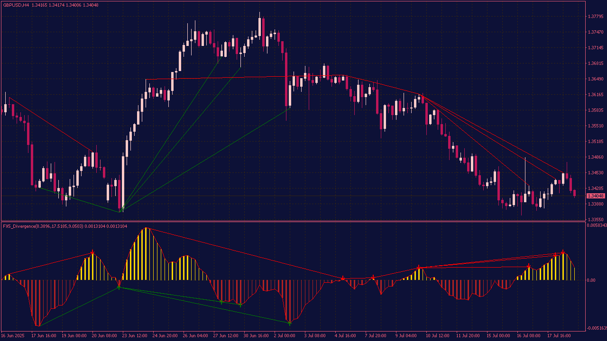
Task: Select the red arrow marker near 4 Jul 16:00
Action: pyautogui.click(x=343, y=278)
